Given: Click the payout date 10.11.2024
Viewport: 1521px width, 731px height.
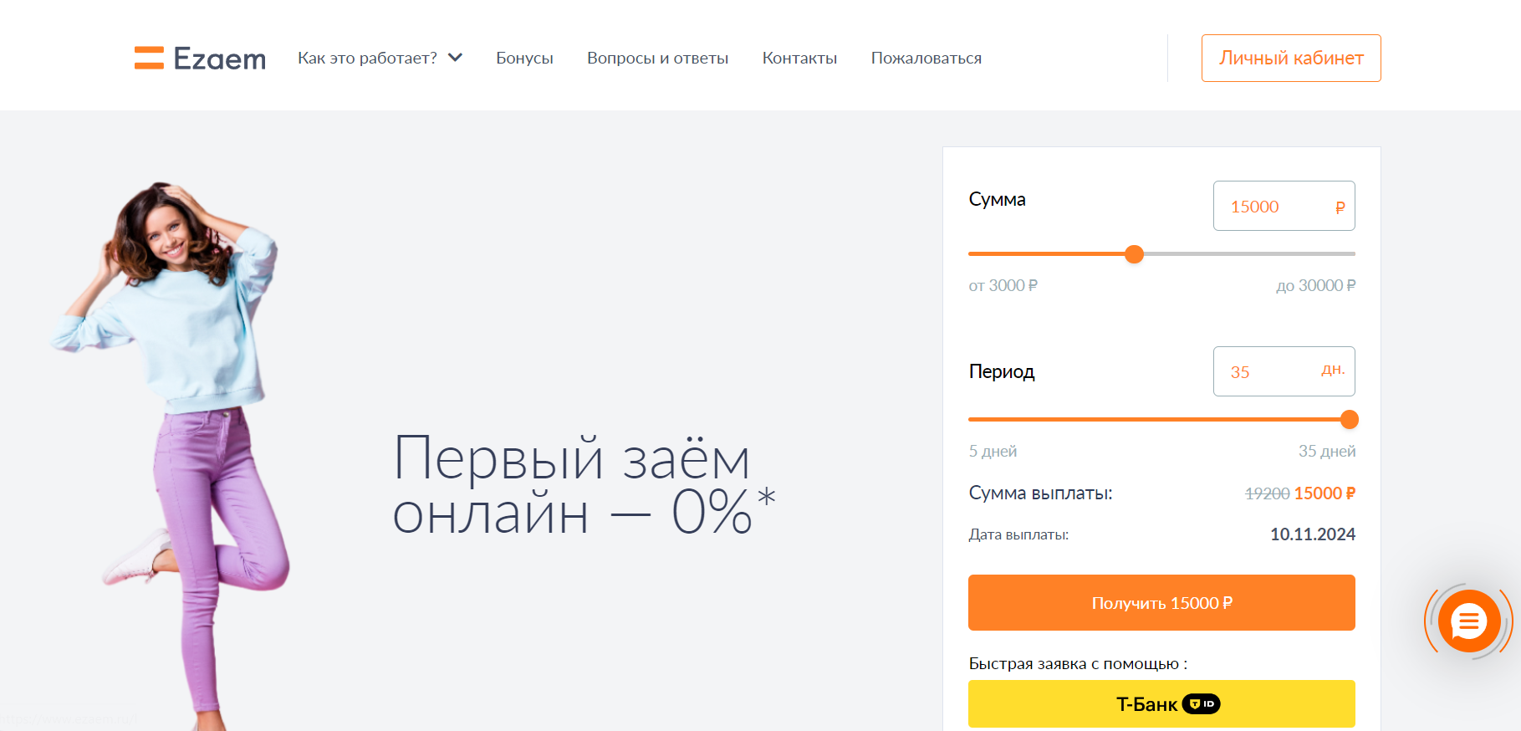Looking at the screenshot, I should click(x=1313, y=534).
